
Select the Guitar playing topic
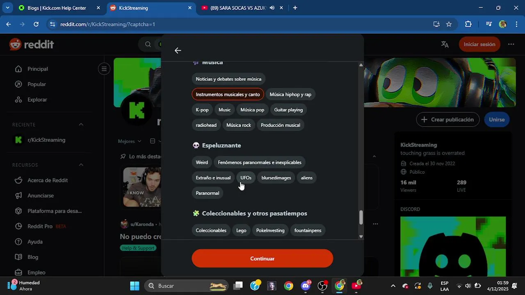tap(288, 110)
